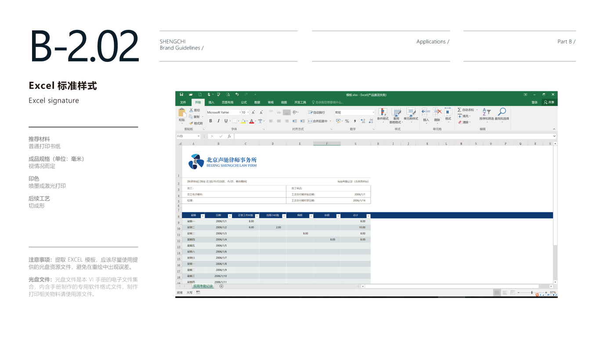Image resolution: width=600 pixels, height=337 pixels.
Task: Open the number format 常规 dropdown
Action: pos(373,112)
